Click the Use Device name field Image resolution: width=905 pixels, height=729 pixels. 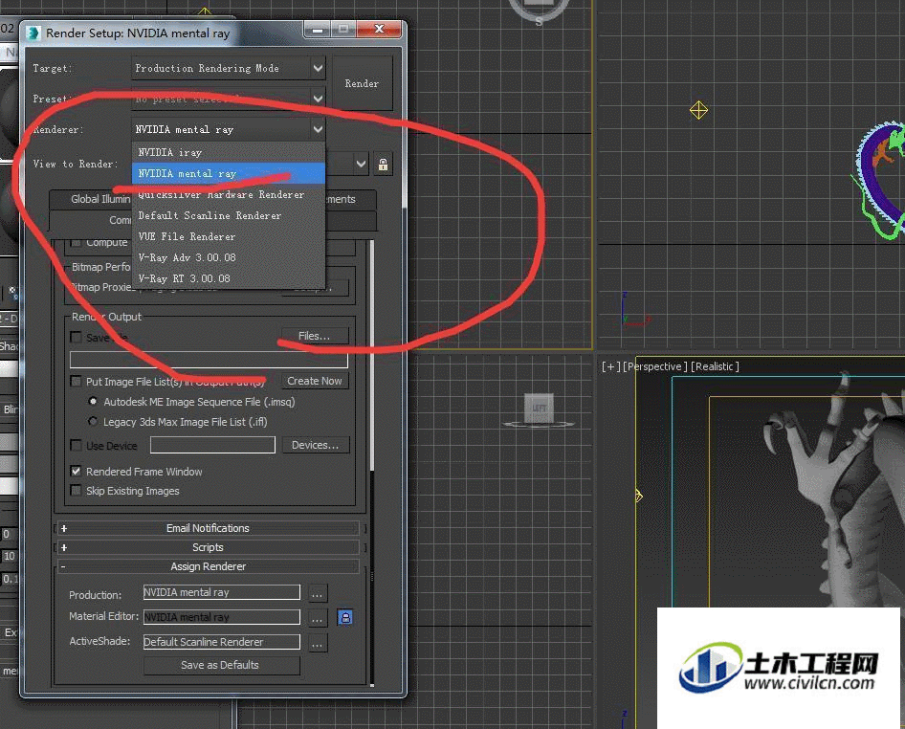212,445
